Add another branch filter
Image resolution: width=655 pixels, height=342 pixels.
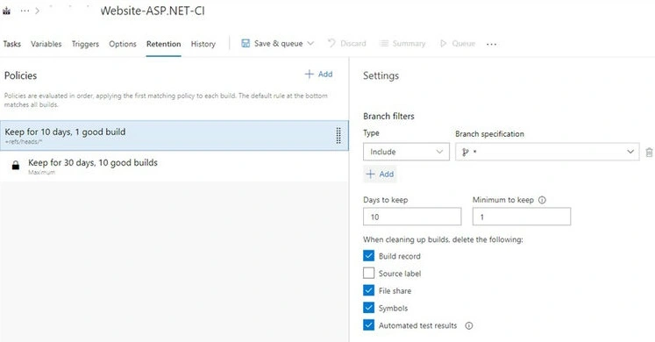point(380,175)
